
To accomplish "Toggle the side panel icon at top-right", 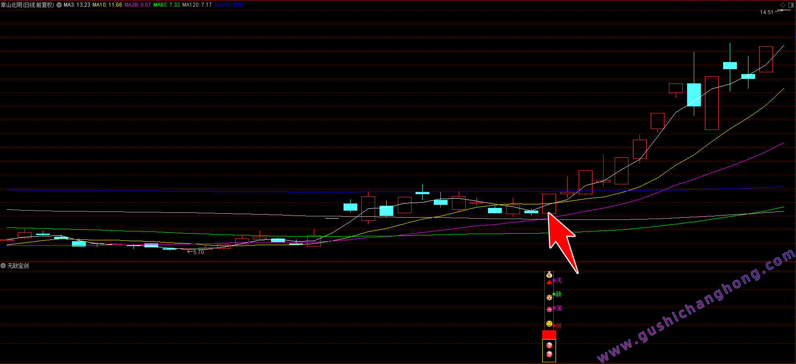I will click(x=791, y=5).
